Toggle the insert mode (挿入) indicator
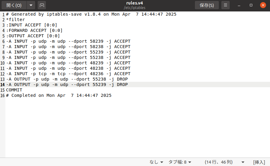Image resolution: width=270 pixels, height=166 pixels. 259,162
